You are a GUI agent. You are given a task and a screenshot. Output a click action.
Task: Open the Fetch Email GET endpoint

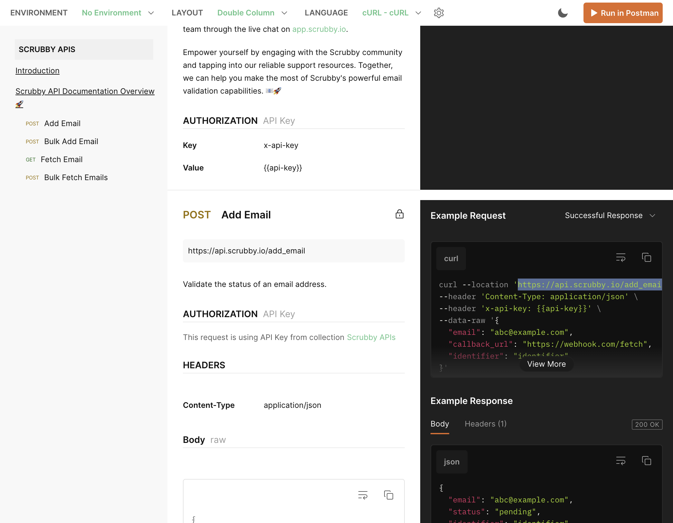point(62,160)
